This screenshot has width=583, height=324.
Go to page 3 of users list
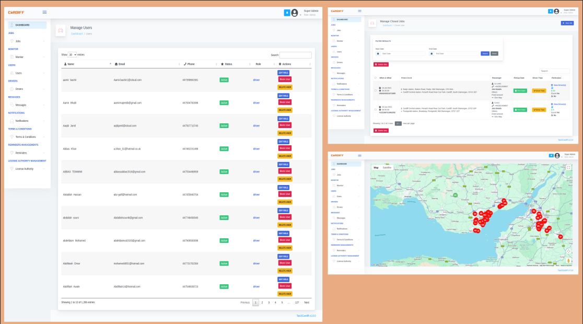[269, 302]
